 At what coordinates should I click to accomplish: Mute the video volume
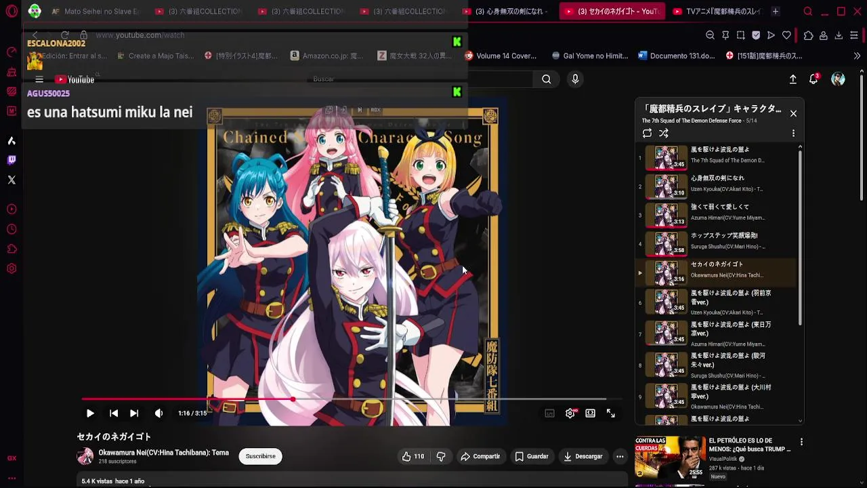158,413
